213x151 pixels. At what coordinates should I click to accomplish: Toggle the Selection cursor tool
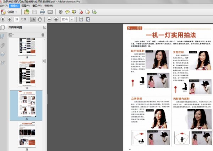tap(33, 19)
